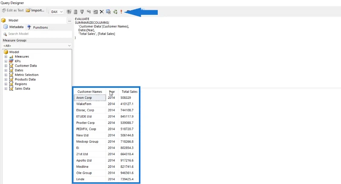Select the Elorac, Corp cell

point(90,110)
